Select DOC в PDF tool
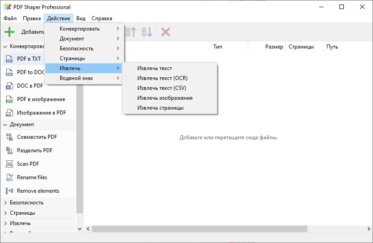373x243 pixels. point(30,86)
